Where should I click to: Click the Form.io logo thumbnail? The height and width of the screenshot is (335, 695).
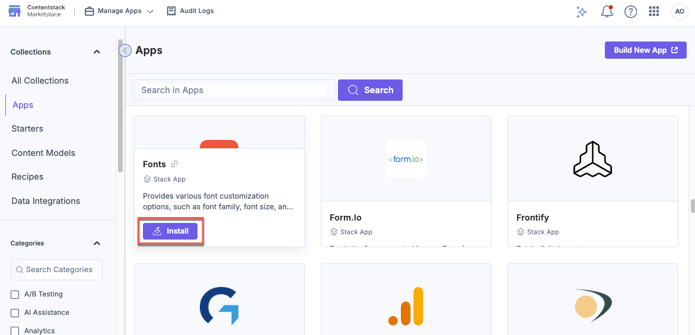(406, 159)
